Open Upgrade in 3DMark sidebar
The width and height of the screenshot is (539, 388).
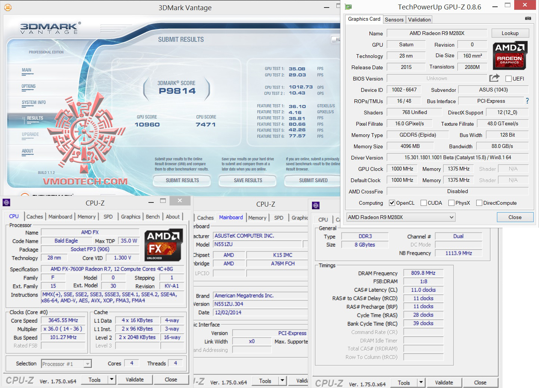pyautogui.click(x=30, y=134)
